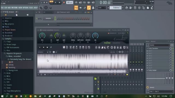Image resolution: width=175 pixels, height=98 pixels.
Task: Click the droplet icon in Convolver toolbar
Action: pyautogui.click(x=118, y=47)
